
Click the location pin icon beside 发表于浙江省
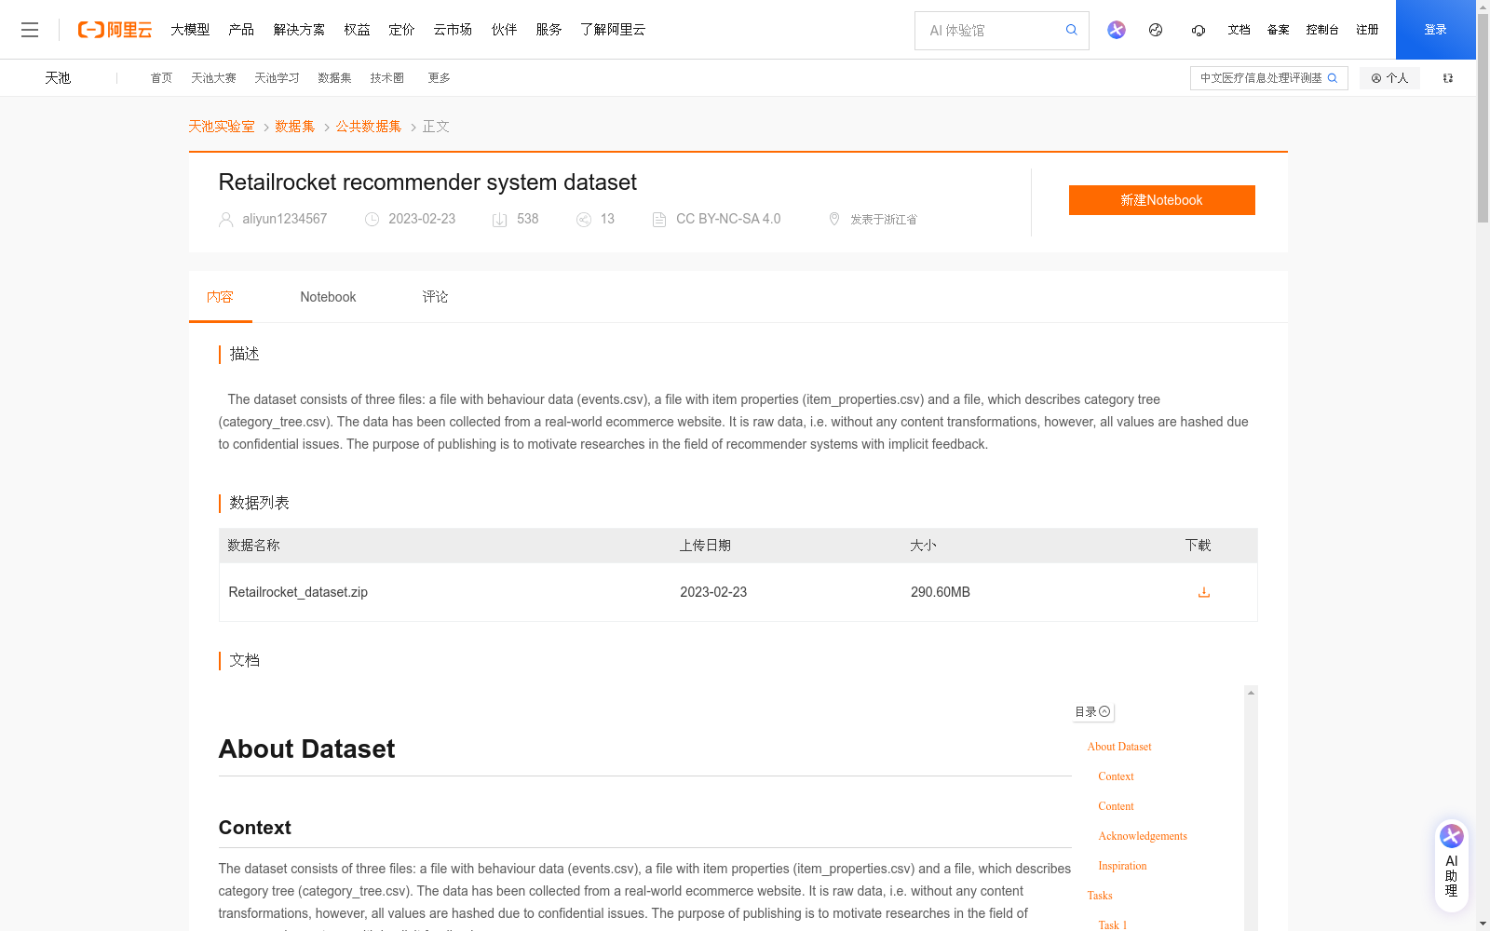click(x=834, y=219)
